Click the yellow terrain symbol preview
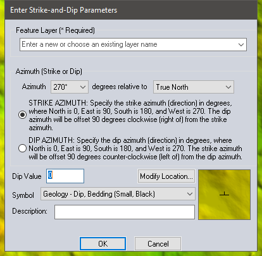Viewport: 262px width, 256px height. 224,195
